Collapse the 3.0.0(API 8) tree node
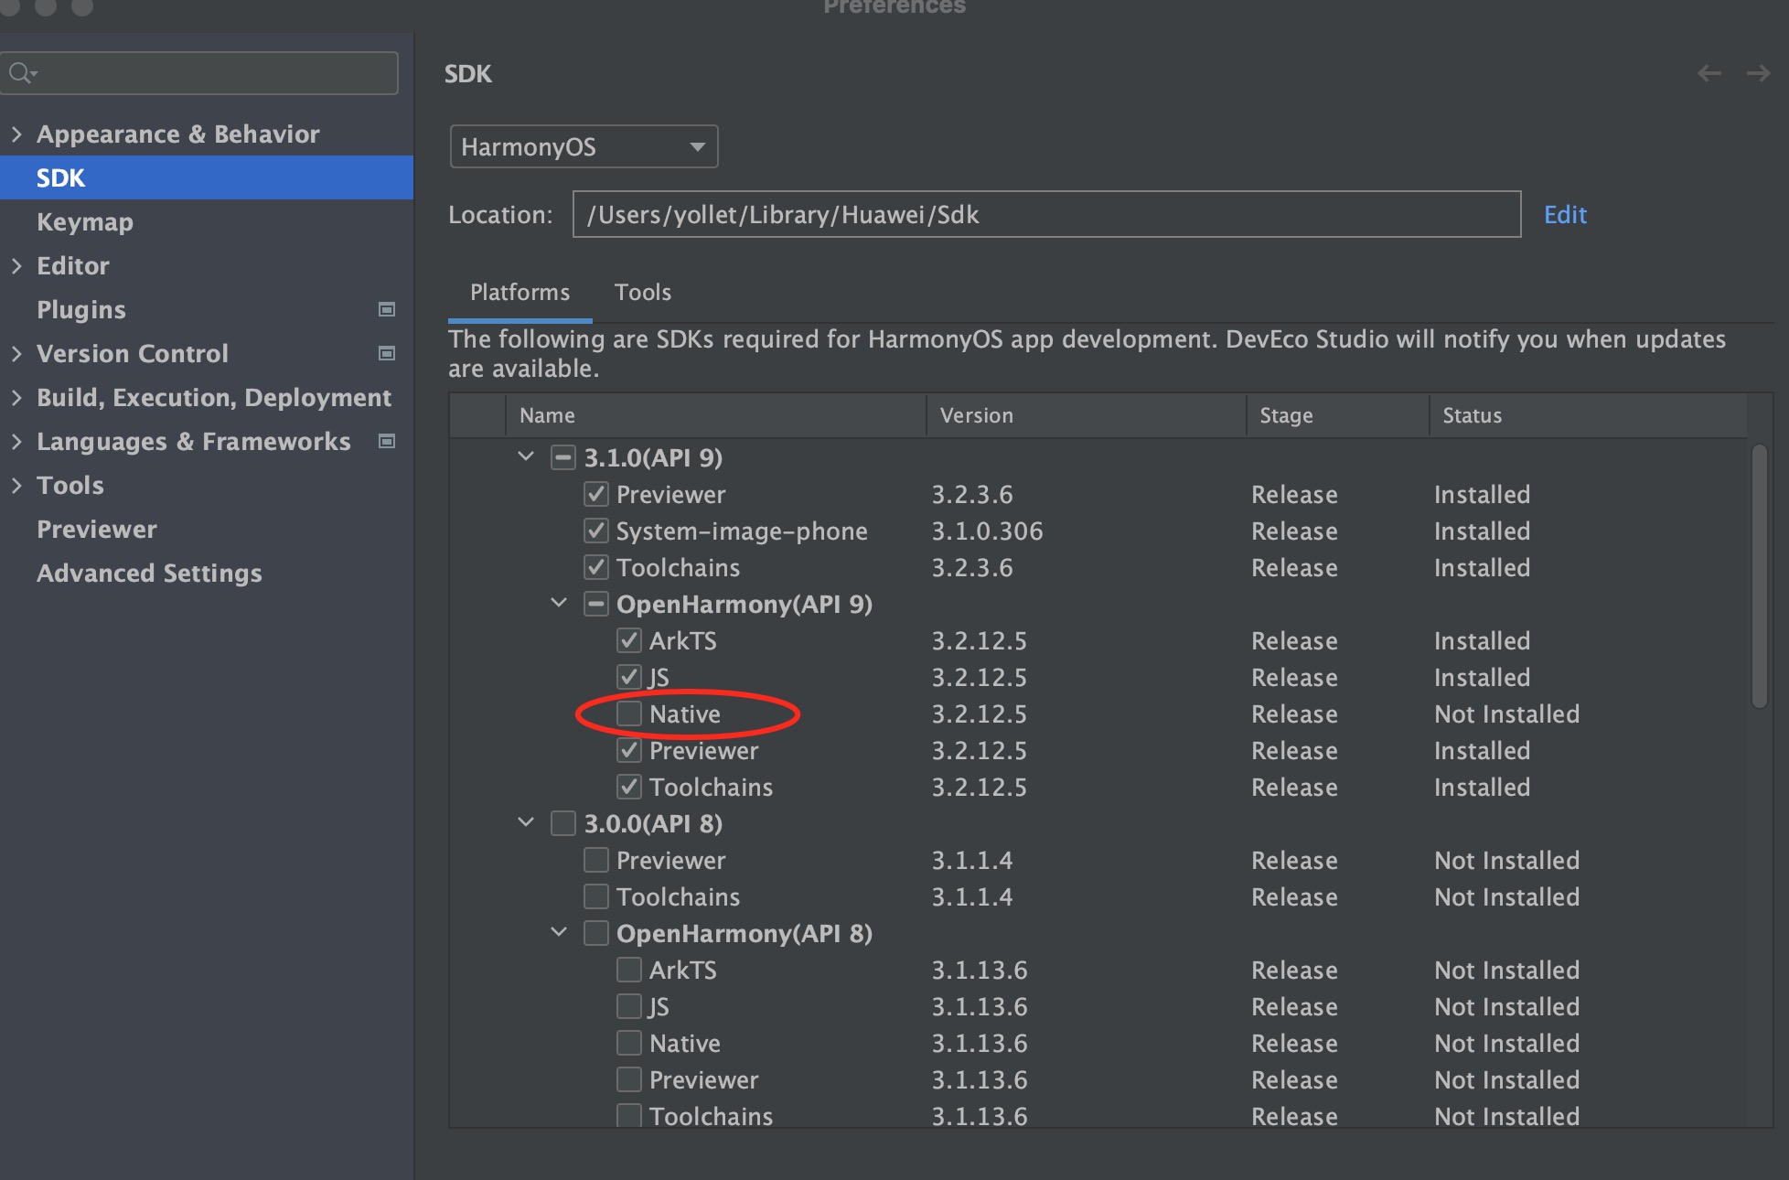Image resolution: width=1789 pixels, height=1180 pixels. [526, 822]
